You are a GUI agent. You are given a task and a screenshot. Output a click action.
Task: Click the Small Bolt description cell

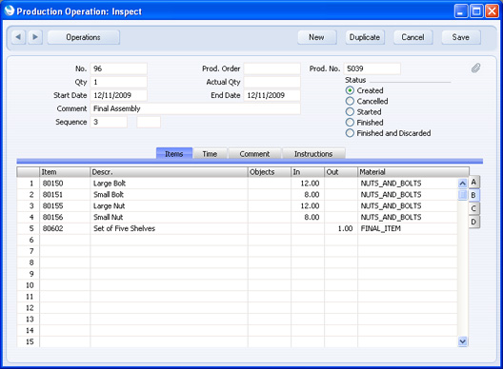pos(169,194)
